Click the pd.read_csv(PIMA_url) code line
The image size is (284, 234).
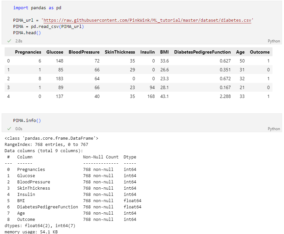48,27
